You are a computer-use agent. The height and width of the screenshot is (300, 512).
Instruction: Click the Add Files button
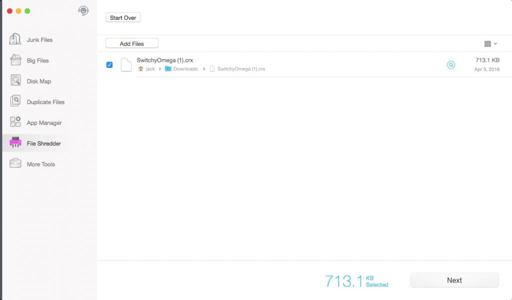[132, 43]
